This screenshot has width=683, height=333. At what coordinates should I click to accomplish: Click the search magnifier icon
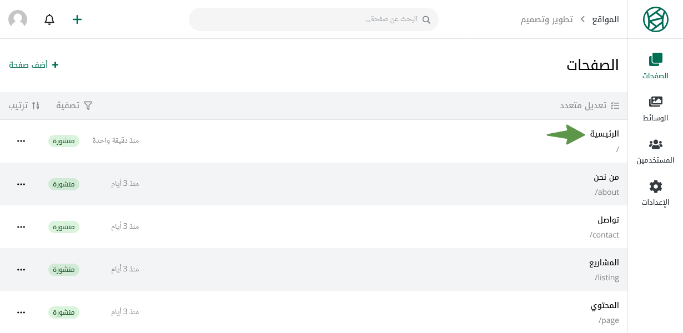pos(426,19)
